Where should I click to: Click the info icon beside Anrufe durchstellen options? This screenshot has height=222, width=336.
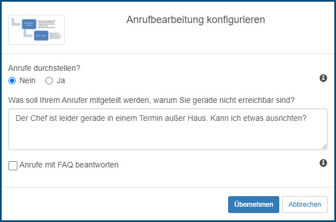click(323, 78)
